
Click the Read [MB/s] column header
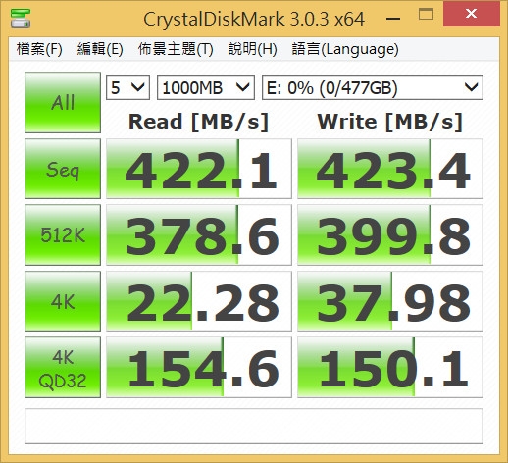coord(198,122)
